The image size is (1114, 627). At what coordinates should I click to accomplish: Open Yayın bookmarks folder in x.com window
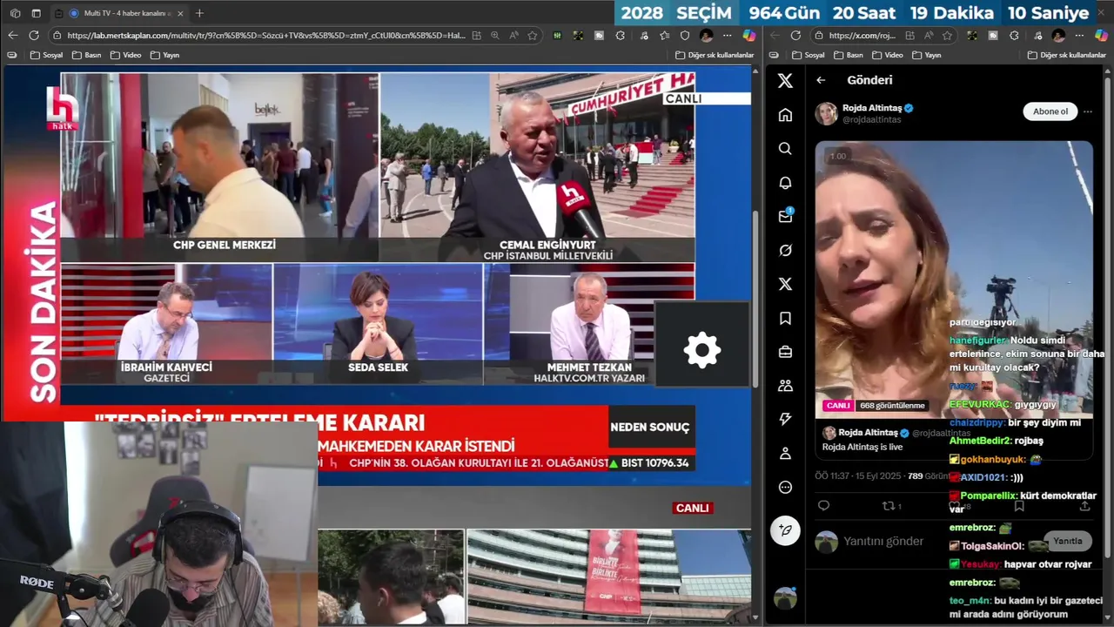[x=927, y=55]
